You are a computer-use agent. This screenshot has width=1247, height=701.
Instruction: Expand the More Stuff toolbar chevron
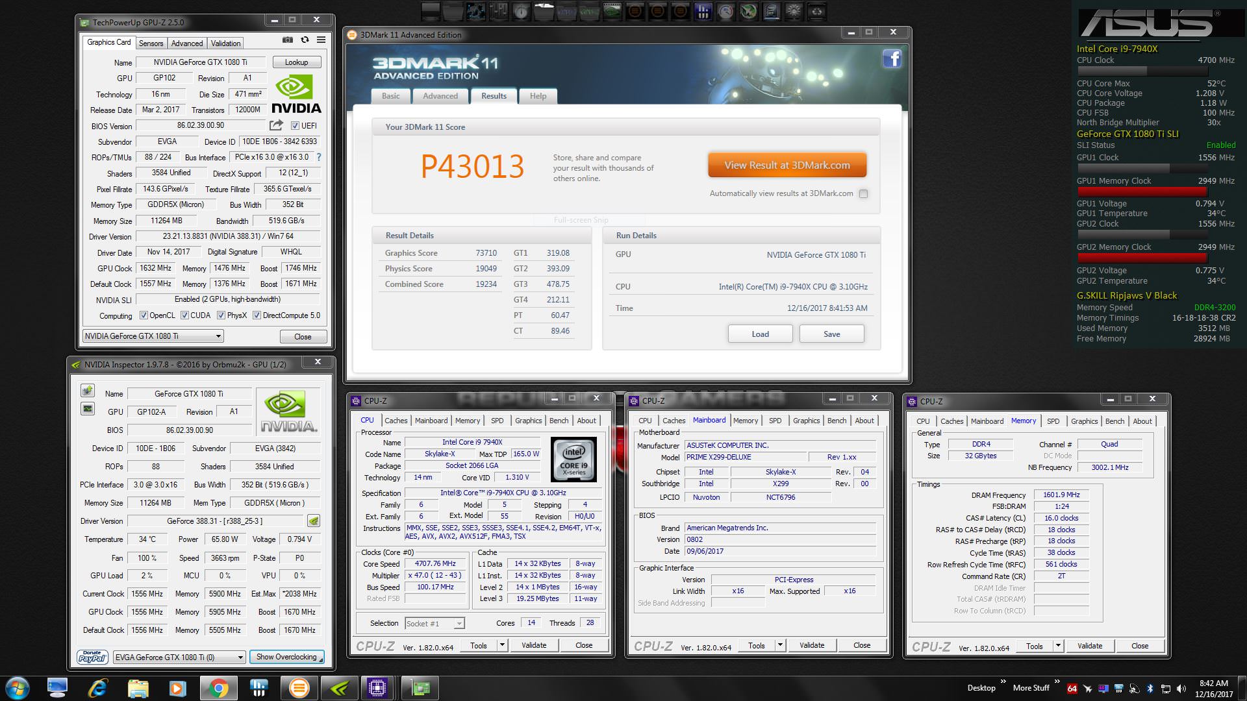1057,682
